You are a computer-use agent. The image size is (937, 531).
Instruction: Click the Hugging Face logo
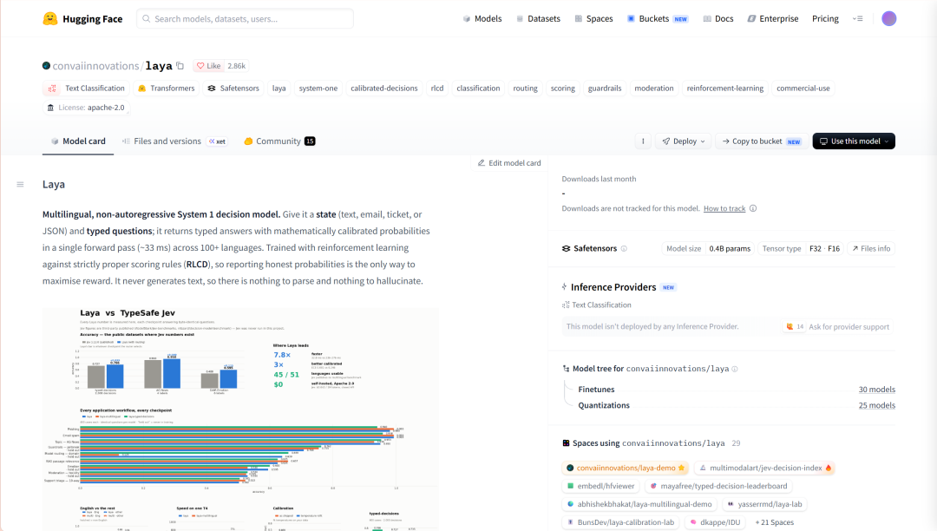pos(82,18)
